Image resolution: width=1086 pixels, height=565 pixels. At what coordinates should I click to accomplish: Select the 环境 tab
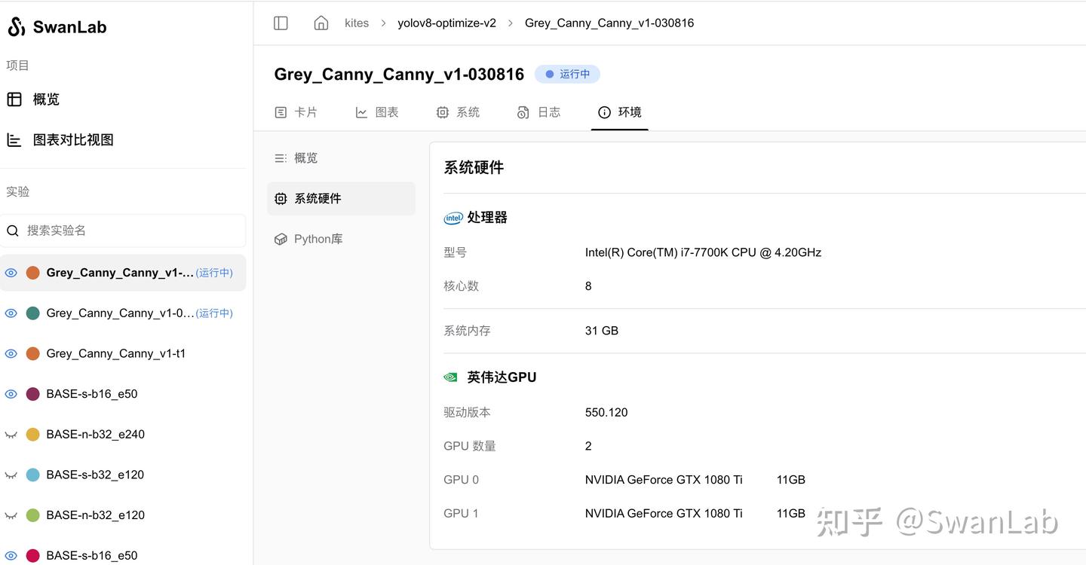619,112
